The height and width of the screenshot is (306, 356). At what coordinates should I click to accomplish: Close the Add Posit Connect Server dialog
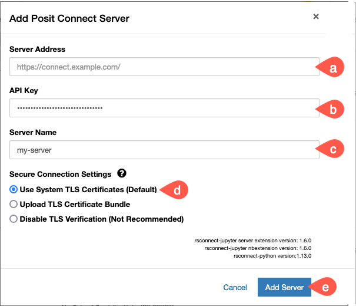(x=316, y=17)
